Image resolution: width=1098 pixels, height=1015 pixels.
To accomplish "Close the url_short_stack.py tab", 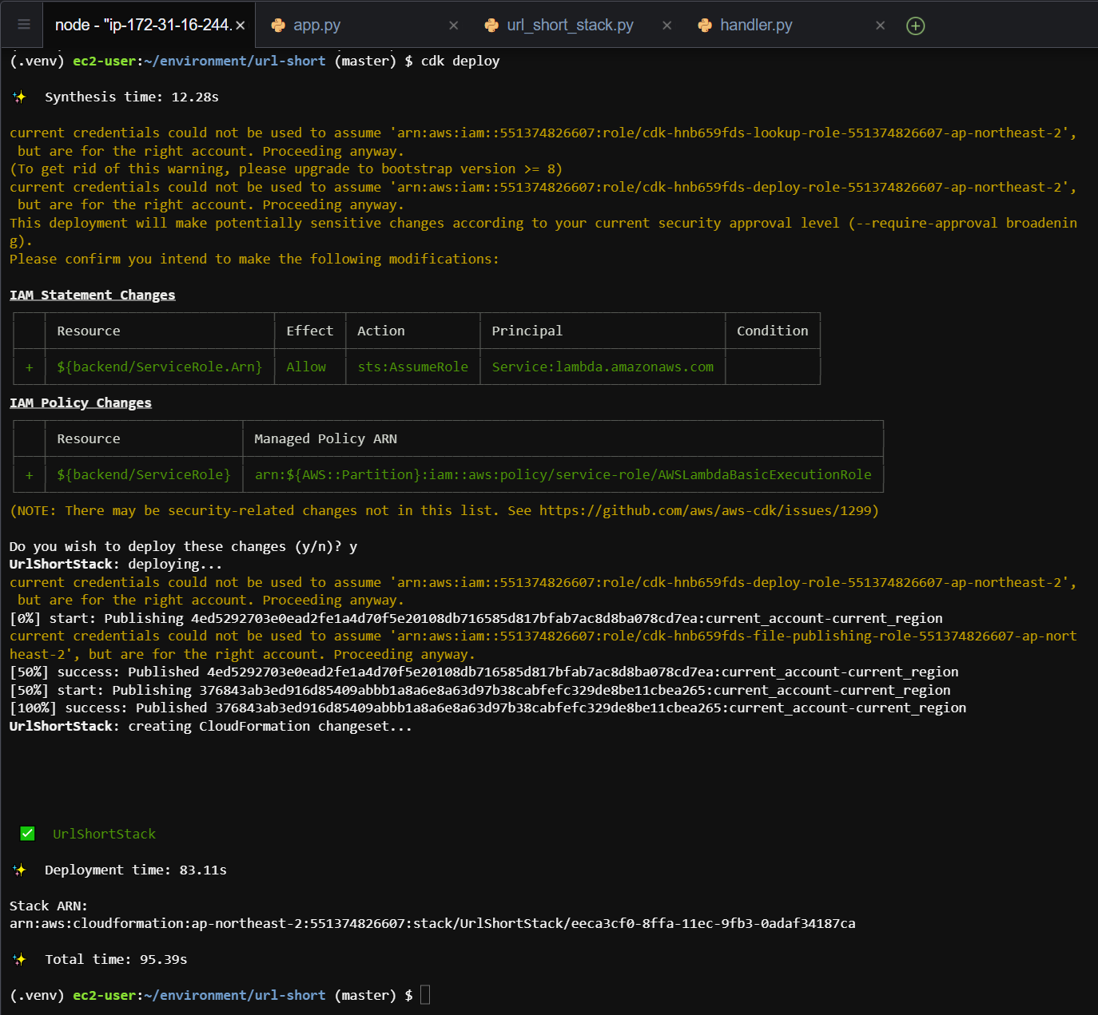I will (666, 26).
